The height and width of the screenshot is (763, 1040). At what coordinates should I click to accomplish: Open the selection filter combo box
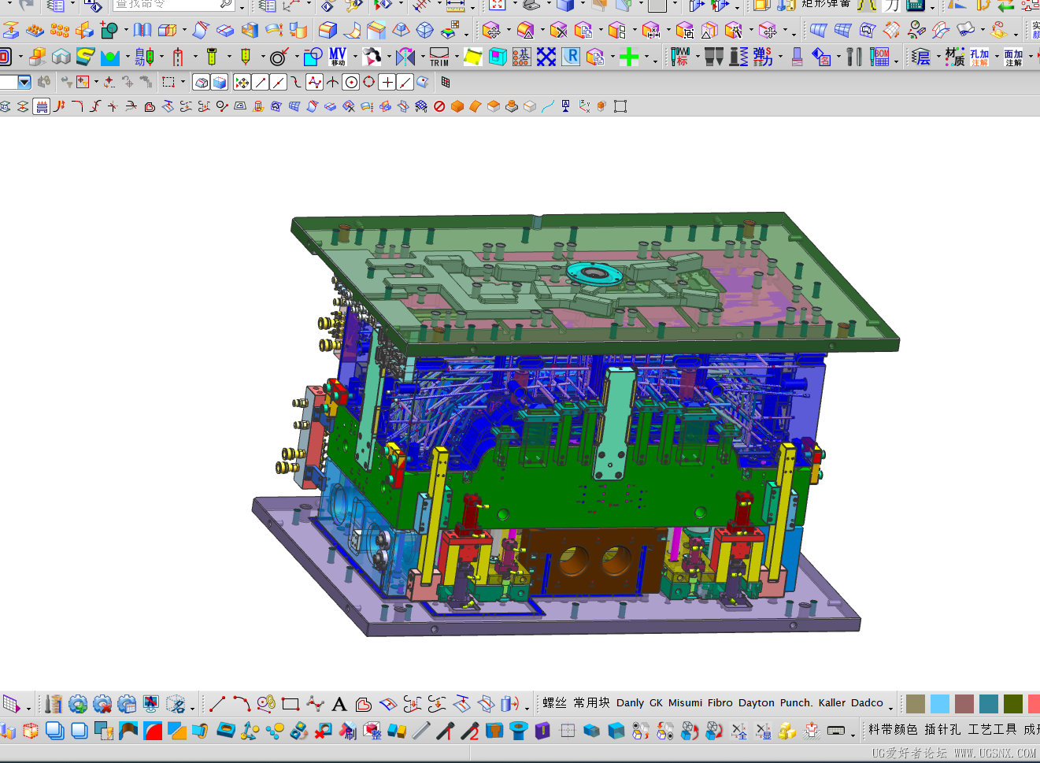click(x=15, y=82)
